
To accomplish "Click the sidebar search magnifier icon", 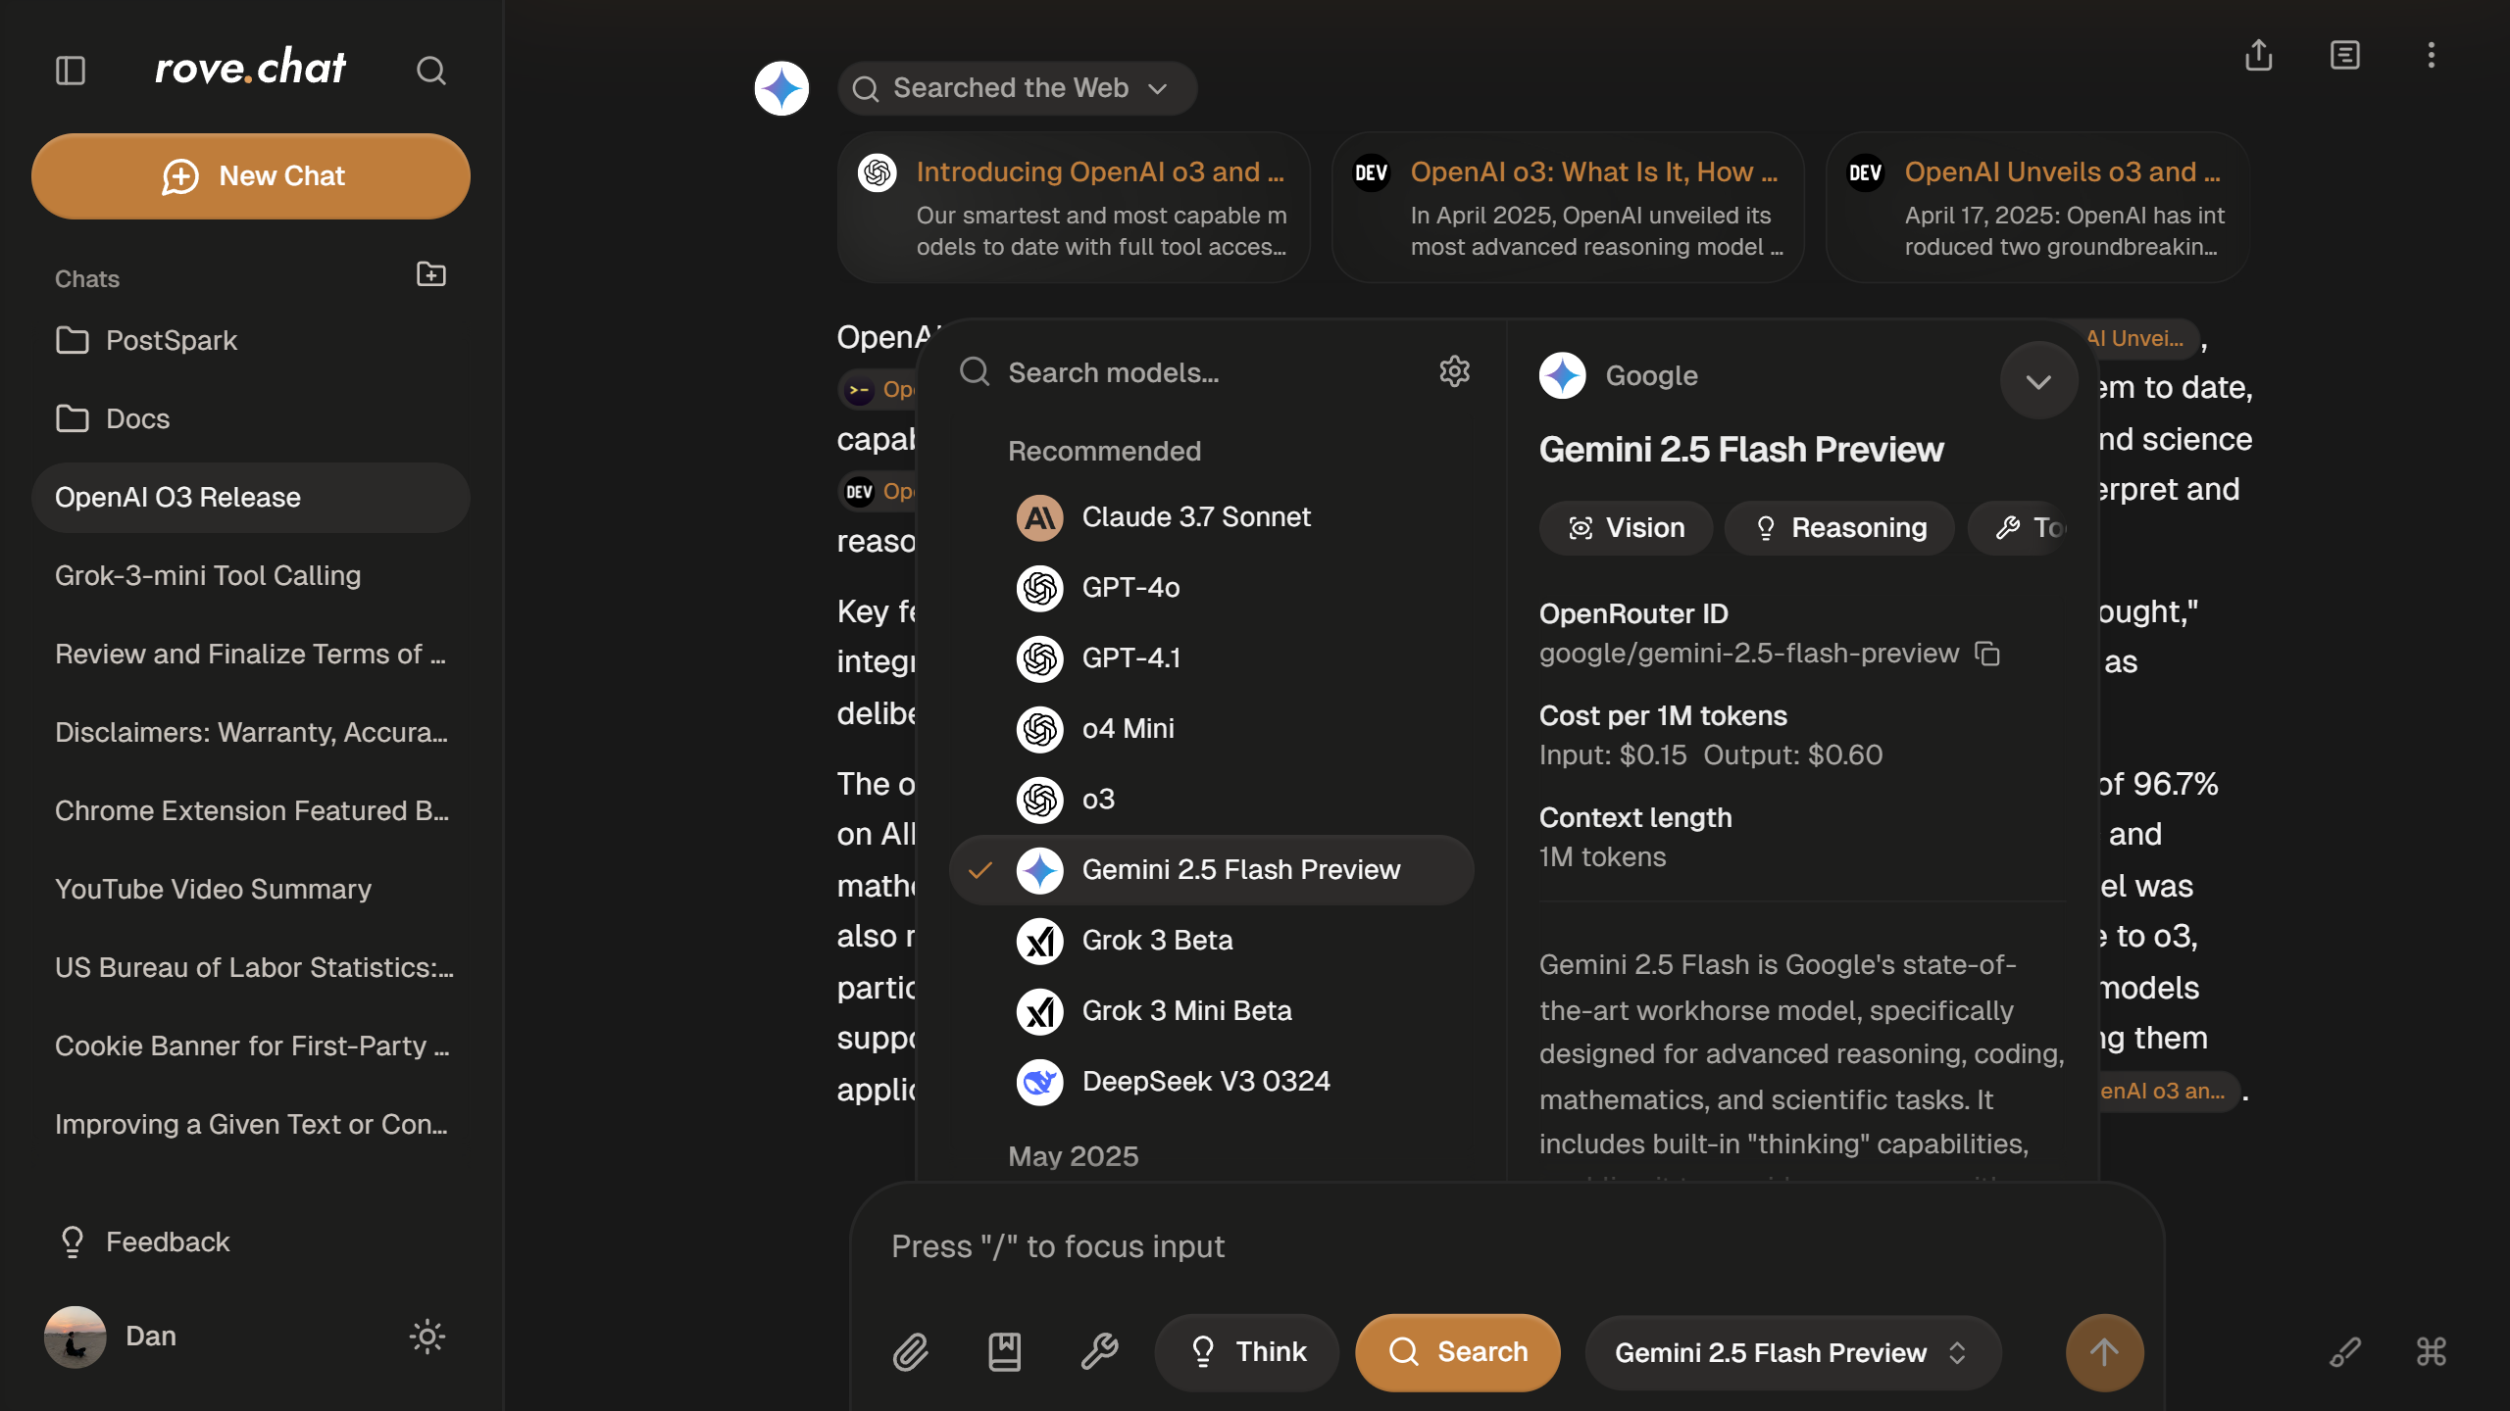I will (x=430, y=71).
